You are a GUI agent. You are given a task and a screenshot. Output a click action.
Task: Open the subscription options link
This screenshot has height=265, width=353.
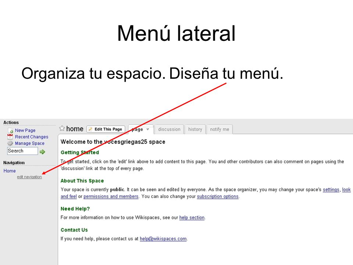(x=218, y=196)
